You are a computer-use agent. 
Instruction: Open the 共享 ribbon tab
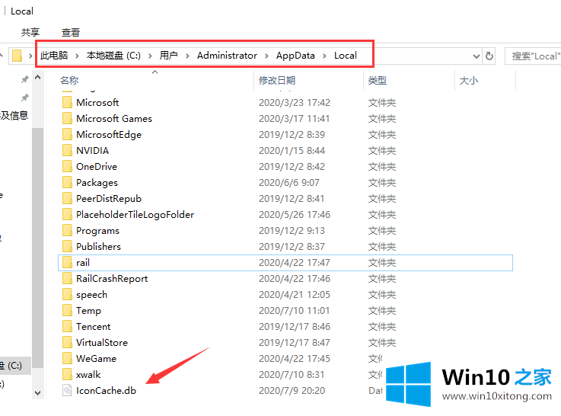30,32
